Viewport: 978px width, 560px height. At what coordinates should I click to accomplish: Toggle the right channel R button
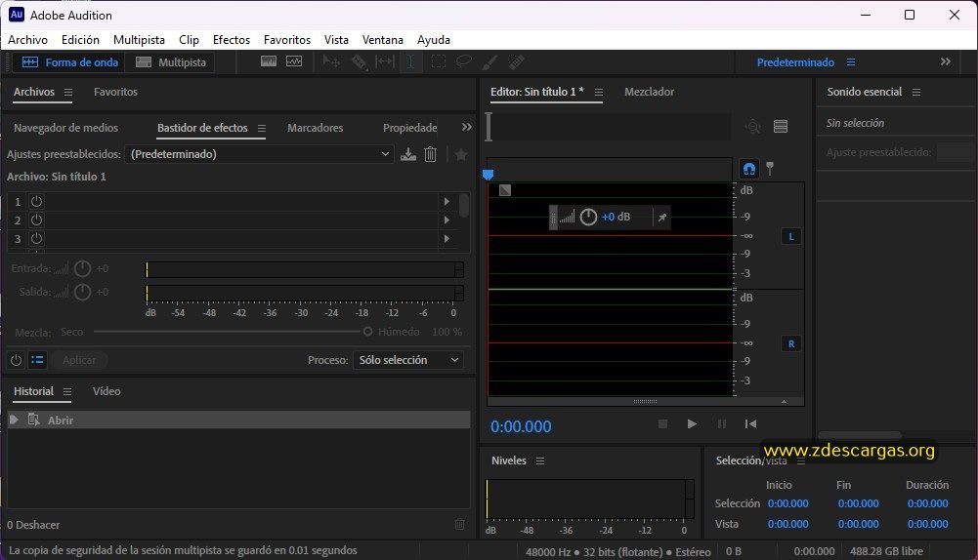[791, 343]
